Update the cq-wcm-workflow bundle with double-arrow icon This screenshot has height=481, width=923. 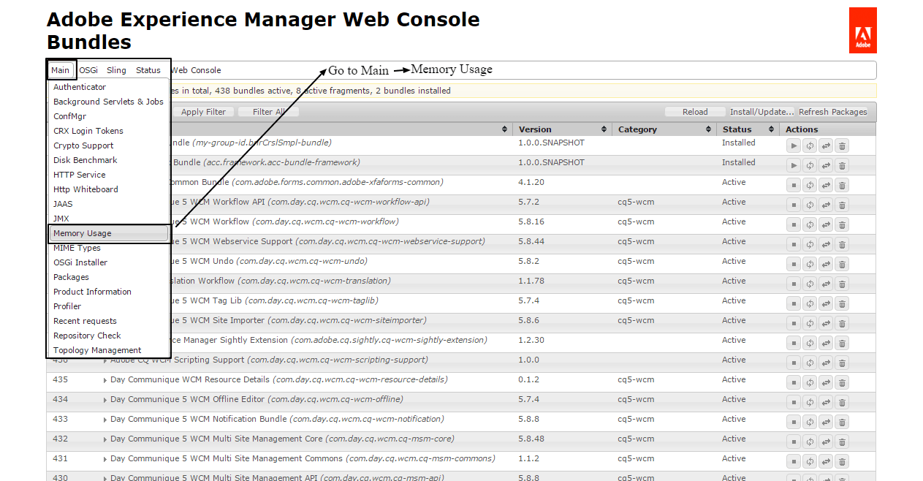tap(826, 221)
